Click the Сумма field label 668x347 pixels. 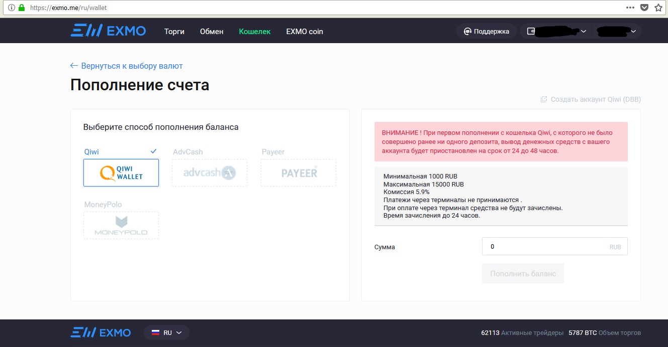(x=385, y=247)
